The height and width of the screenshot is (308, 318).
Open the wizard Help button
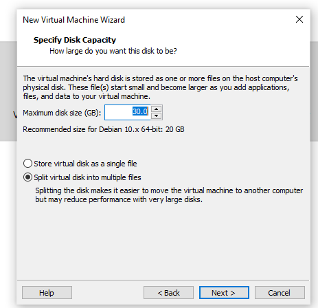(x=47, y=293)
